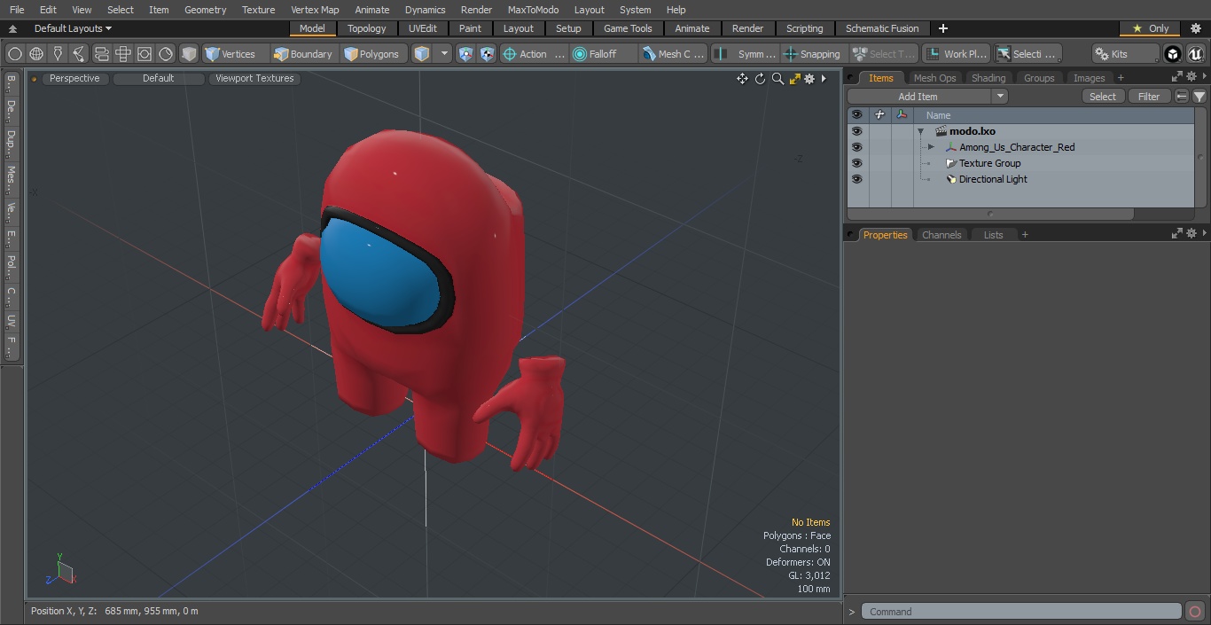Expand the Among_Us_Character_Red item
This screenshot has width=1211, height=625.
931,147
